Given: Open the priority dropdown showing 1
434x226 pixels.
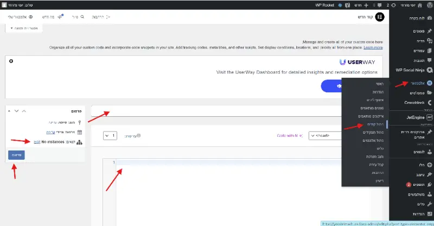Looking at the screenshot, I should click(x=110, y=136).
